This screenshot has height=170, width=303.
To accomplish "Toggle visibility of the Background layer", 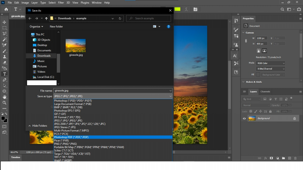I will pyautogui.click(x=244, y=118).
